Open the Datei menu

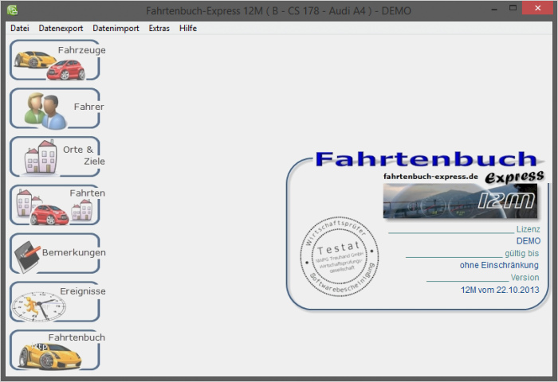pyautogui.click(x=20, y=28)
